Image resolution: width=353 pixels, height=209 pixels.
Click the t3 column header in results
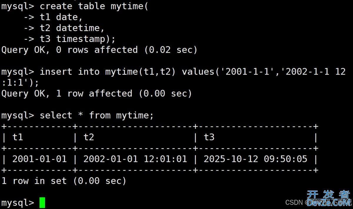[209, 137]
